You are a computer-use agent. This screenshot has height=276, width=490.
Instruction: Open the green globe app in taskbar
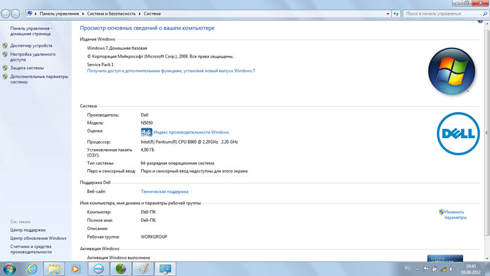[x=121, y=269]
